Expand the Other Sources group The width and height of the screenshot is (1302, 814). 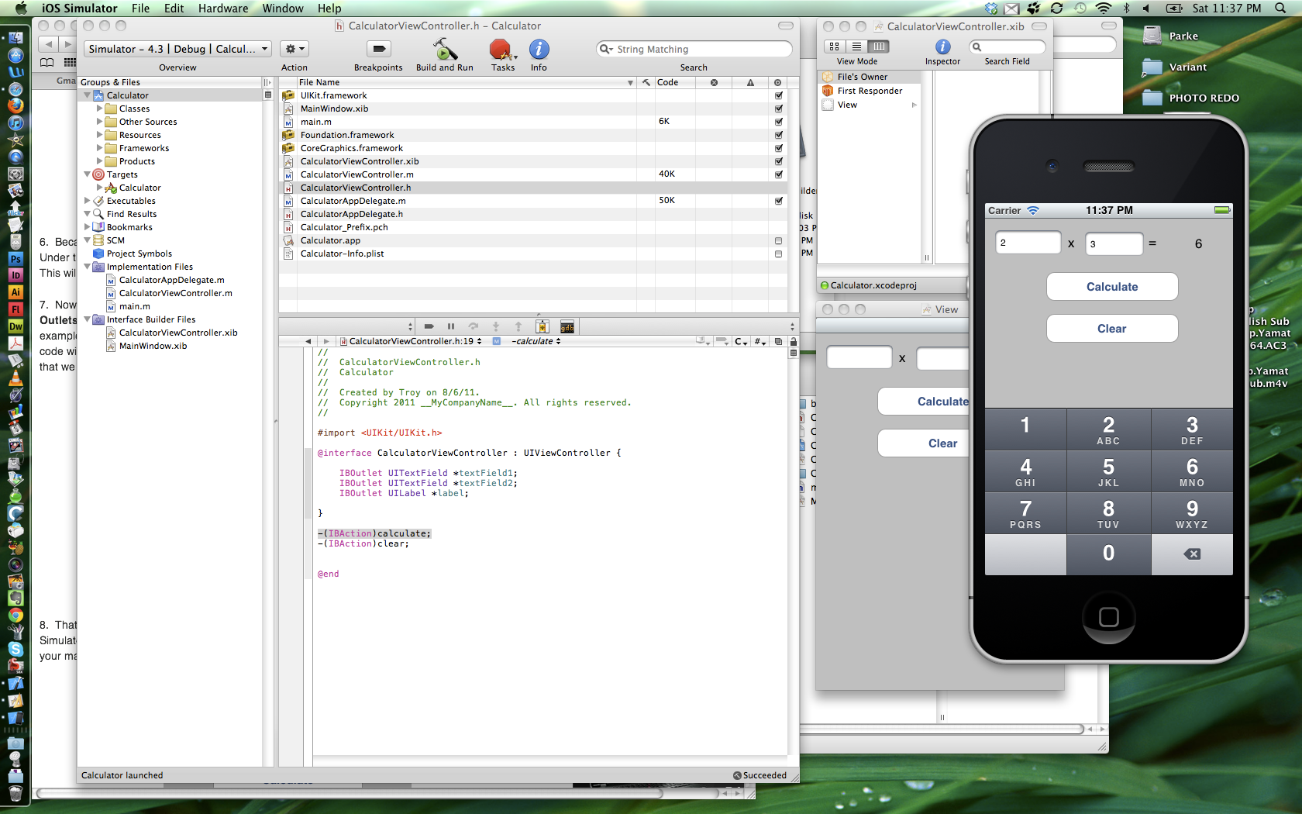pos(99,122)
